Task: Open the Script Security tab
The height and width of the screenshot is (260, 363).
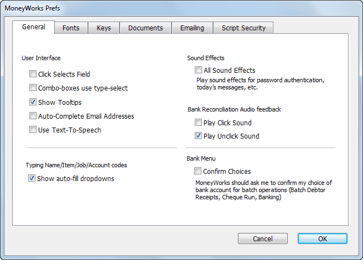Action: [243, 28]
